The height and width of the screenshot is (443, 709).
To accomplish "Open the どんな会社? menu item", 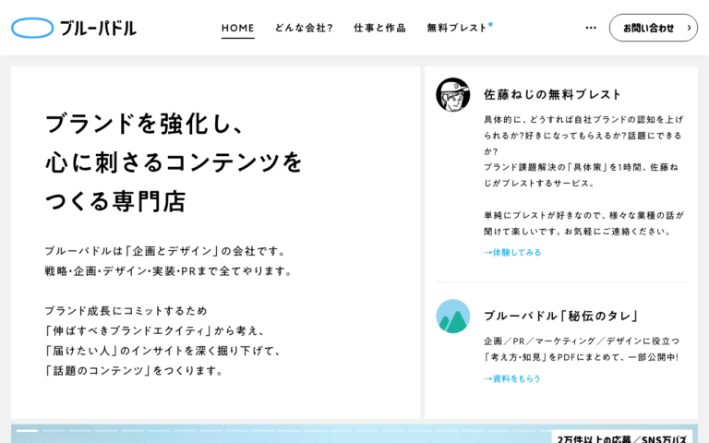I will [x=304, y=28].
